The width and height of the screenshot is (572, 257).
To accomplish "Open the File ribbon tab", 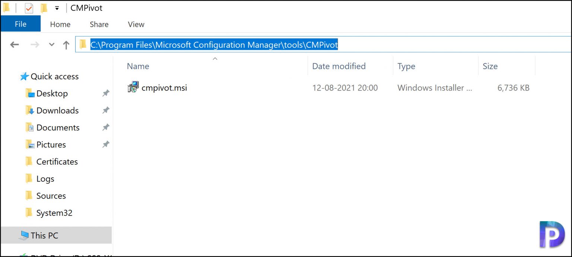I will coord(20,24).
